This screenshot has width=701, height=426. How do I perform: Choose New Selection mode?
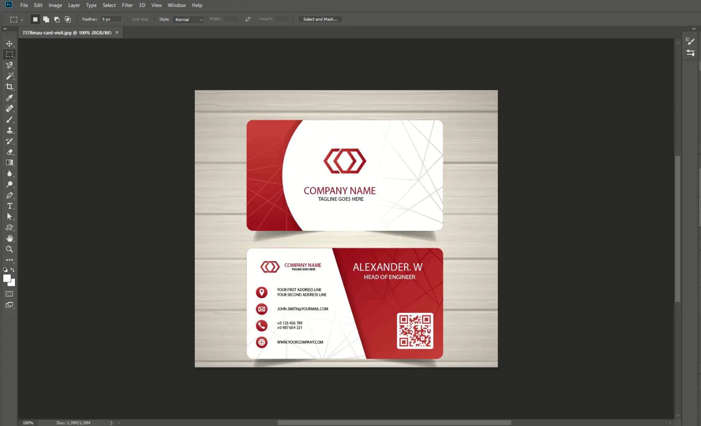[x=35, y=19]
